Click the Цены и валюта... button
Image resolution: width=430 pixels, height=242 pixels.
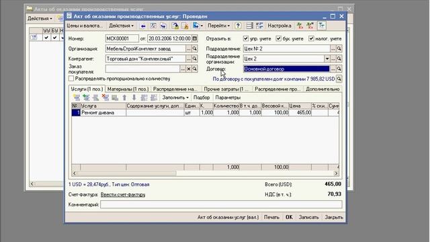pos(85,26)
